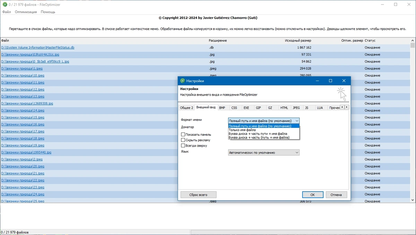Viewport: 416px width, 235px height.
Task: Select 'Буква диска + часть (путь + имя файла)'
Action: click(263, 137)
